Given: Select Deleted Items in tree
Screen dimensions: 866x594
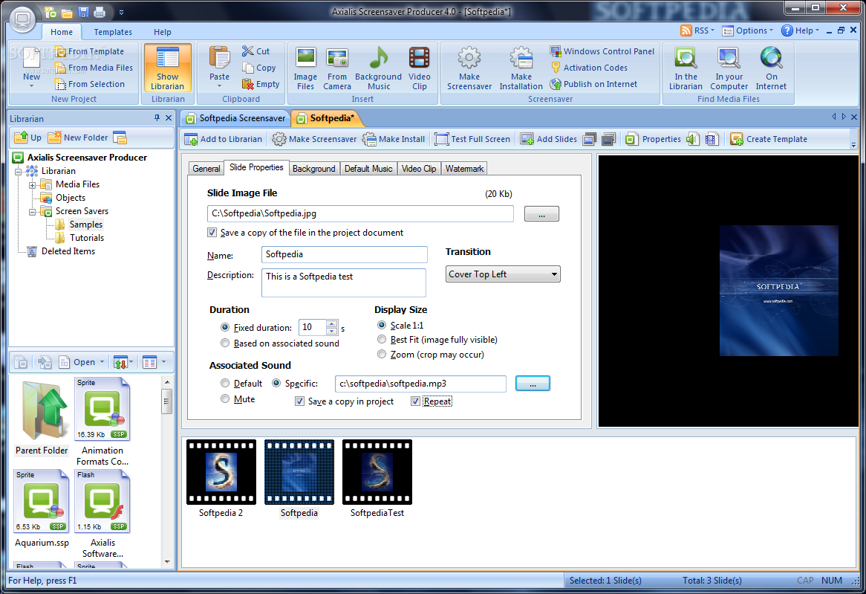Looking at the screenshot, I should (68, 251).
